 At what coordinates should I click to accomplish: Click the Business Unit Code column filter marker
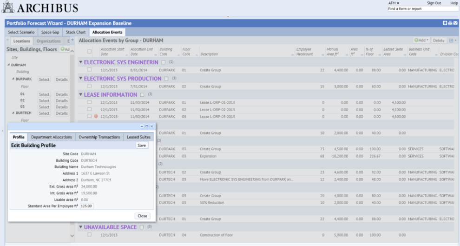coord(436,55)
